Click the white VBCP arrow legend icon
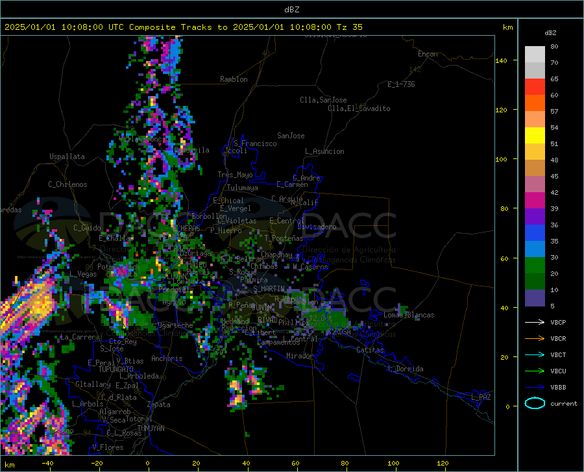This screenshot has width=584, height=472. click(535, 322)
